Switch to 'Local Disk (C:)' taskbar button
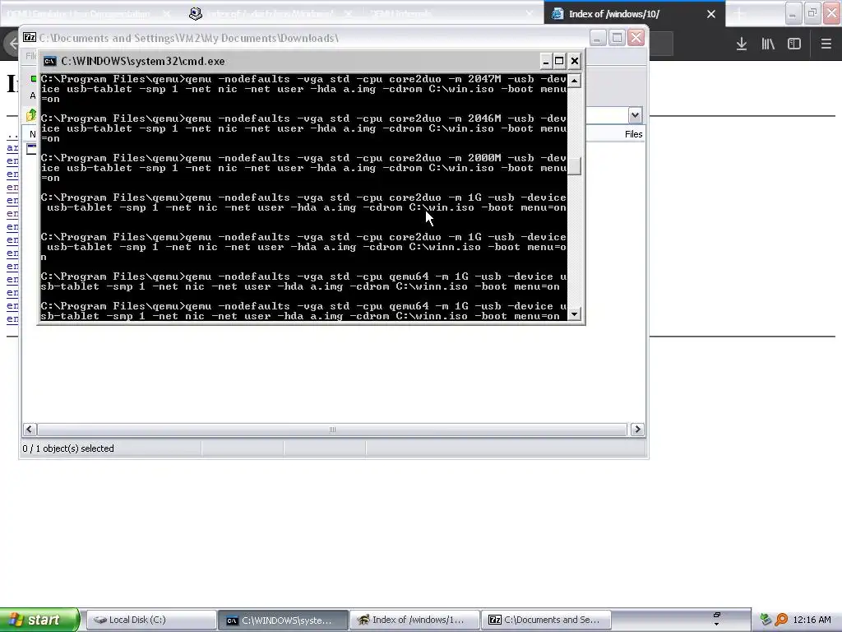842x632 pixels. 151,620
